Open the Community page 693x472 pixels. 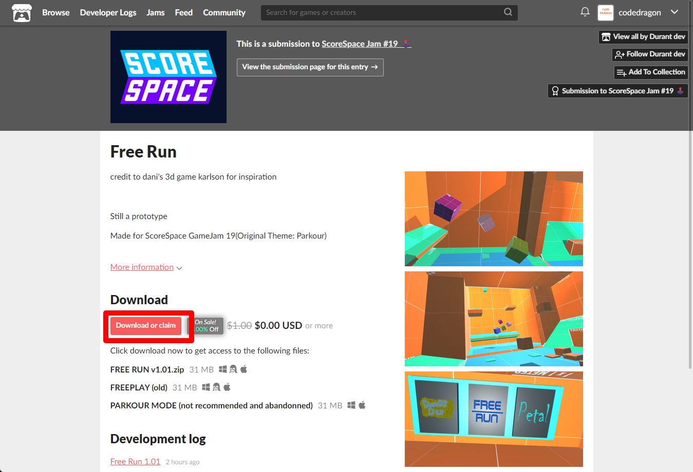[x=224, y=12]
